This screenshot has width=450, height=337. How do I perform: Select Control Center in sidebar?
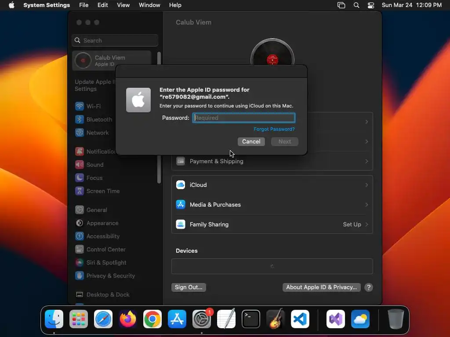click(100, 250)
